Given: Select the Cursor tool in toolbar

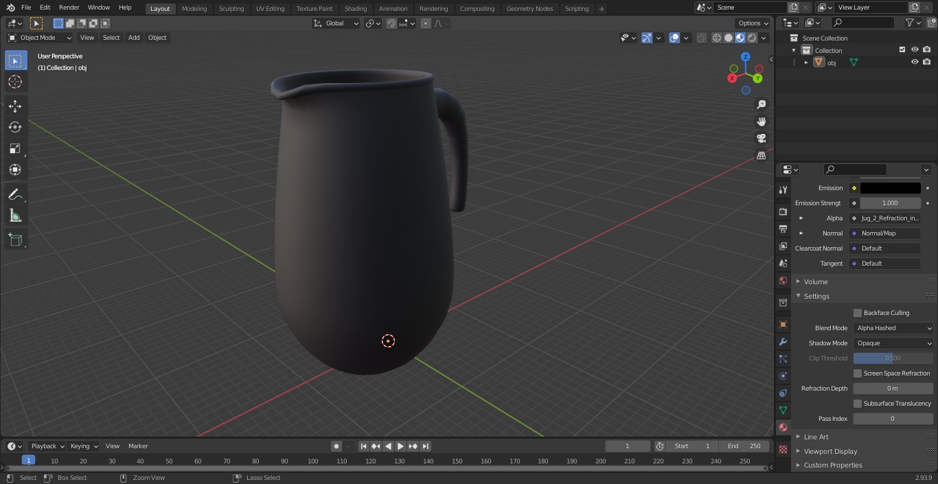Looking at the screenshot, I should 15,82.
